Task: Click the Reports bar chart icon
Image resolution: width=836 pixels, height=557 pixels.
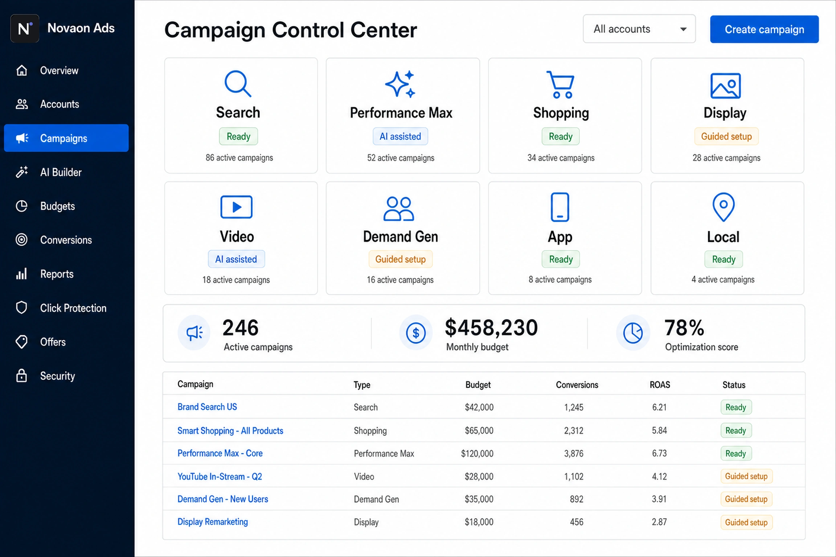Action: tap(22, 274)
